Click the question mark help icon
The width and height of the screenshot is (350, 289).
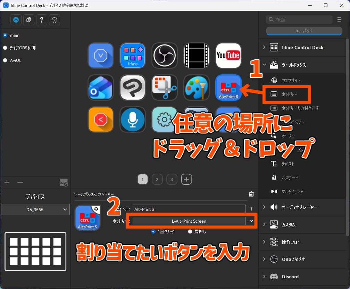41,20
